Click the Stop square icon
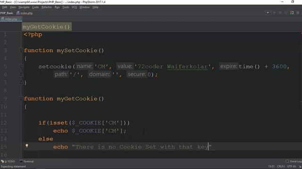 298,13
